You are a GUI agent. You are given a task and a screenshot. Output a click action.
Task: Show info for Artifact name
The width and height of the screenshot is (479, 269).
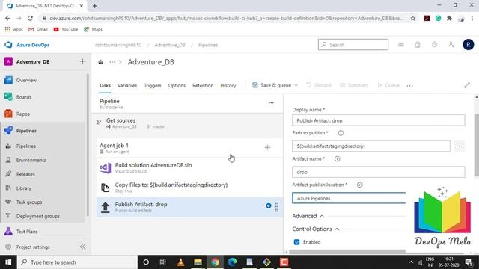(x=338, y=159)
